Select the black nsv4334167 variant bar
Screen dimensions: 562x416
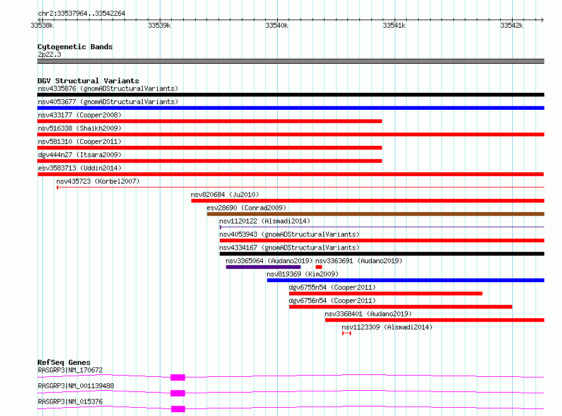click(381, 254)
